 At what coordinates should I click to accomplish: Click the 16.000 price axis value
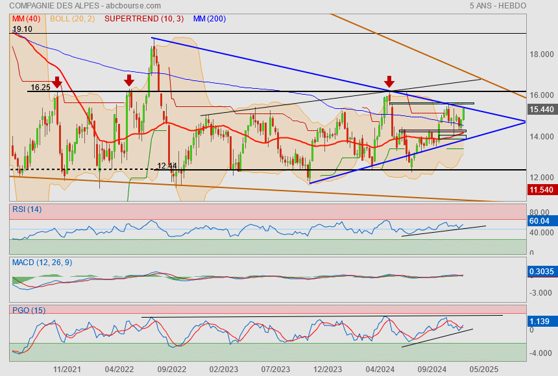coord(542,95)
